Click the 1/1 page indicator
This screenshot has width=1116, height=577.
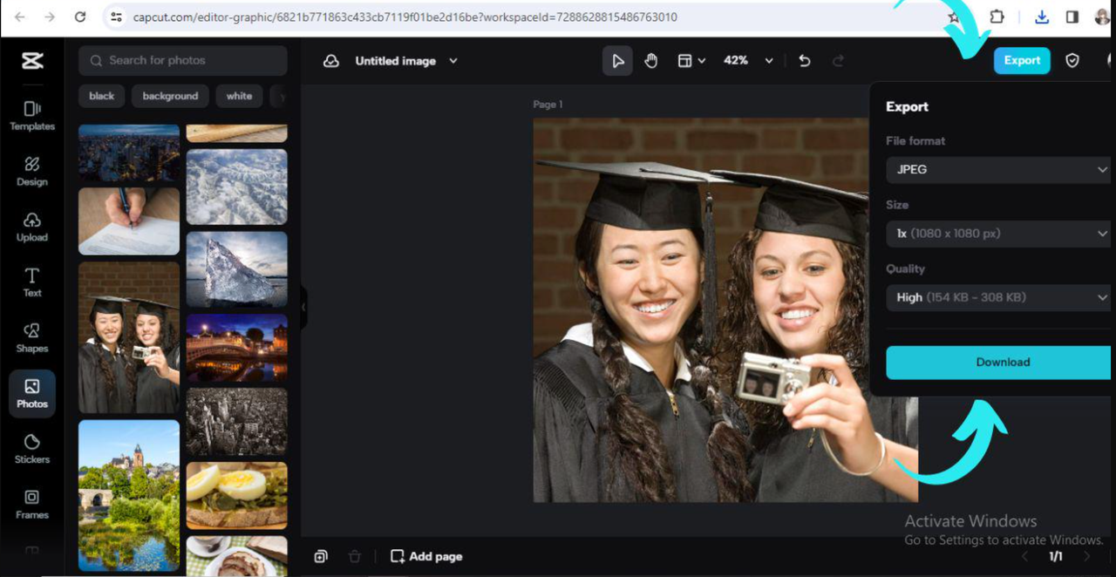tap(1056, 556)
